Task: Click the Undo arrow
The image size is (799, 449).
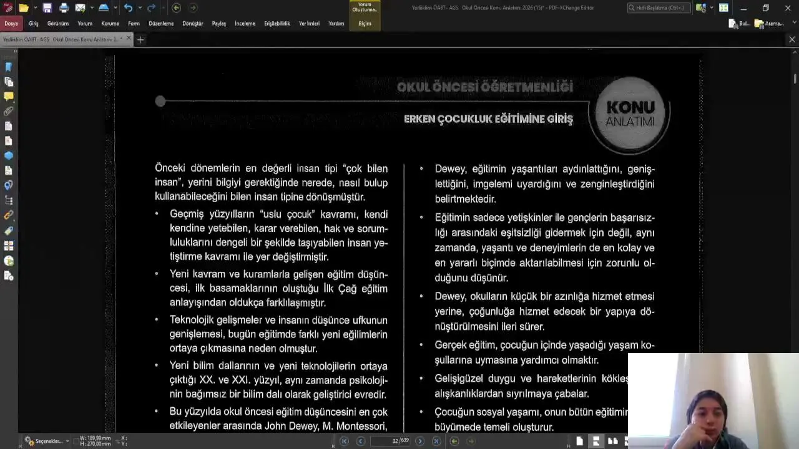Action: point(128,7)
